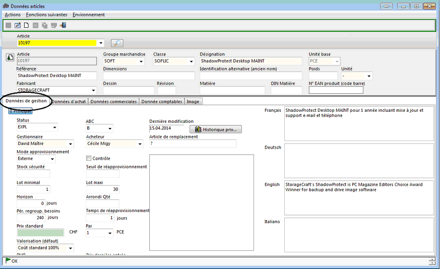Expand the Fabricant STORAGECRAFT dropdown
The width and height of the screenshot is (440, 269).
click(x=93, y=90)
